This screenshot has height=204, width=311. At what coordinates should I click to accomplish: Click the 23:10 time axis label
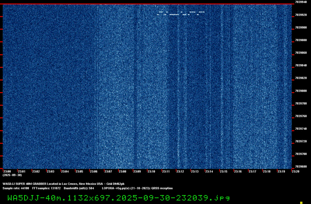pyautogui.click(x=151, y=171)
